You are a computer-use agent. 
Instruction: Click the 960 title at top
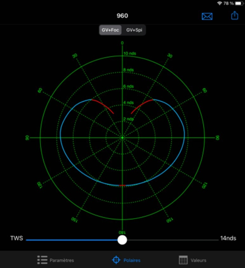pyautogui.click(x=122, y=16)
